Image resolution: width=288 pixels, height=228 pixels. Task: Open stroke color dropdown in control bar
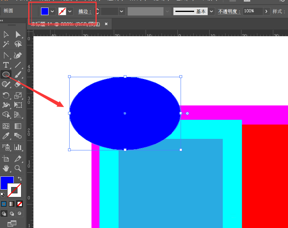(70, 12)
